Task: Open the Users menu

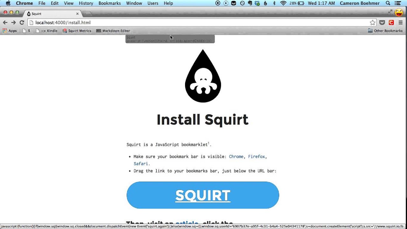Action: (153, 3)
